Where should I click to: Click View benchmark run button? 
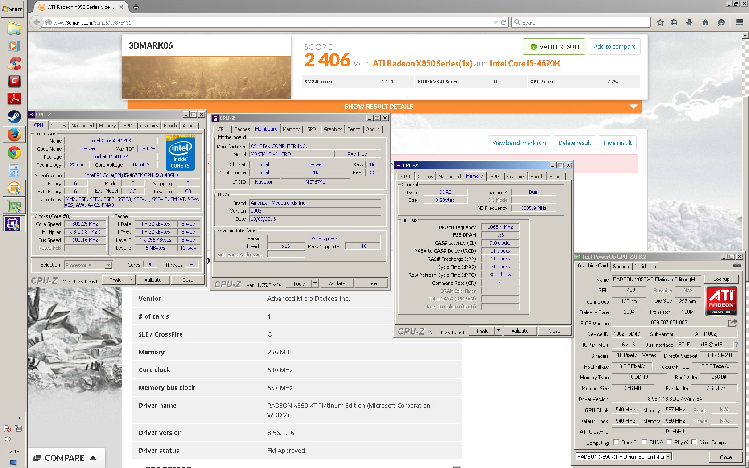[519, 143]
